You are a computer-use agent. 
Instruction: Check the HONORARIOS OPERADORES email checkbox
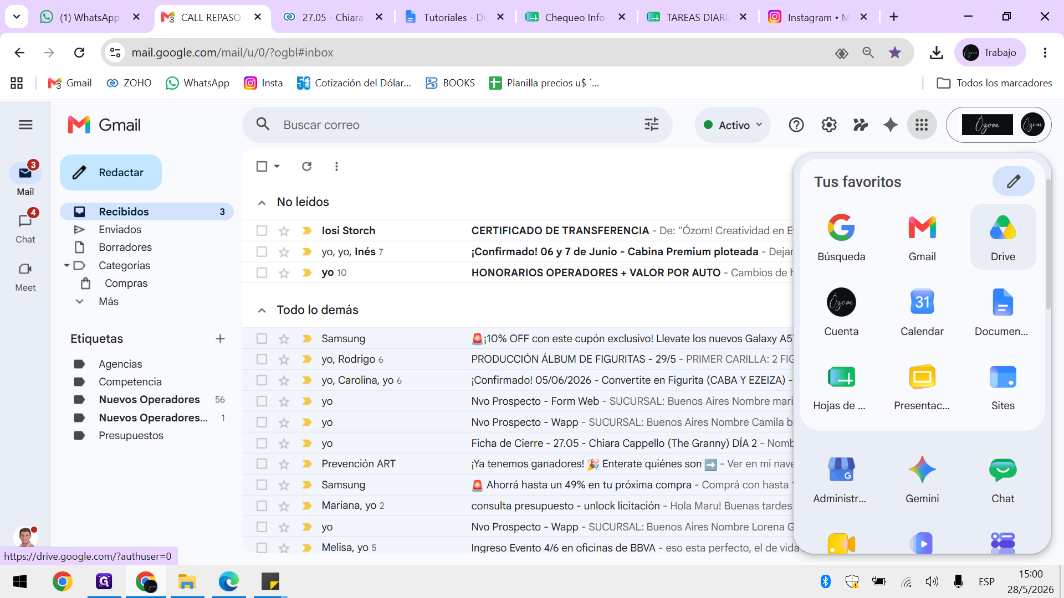(262, 273)
